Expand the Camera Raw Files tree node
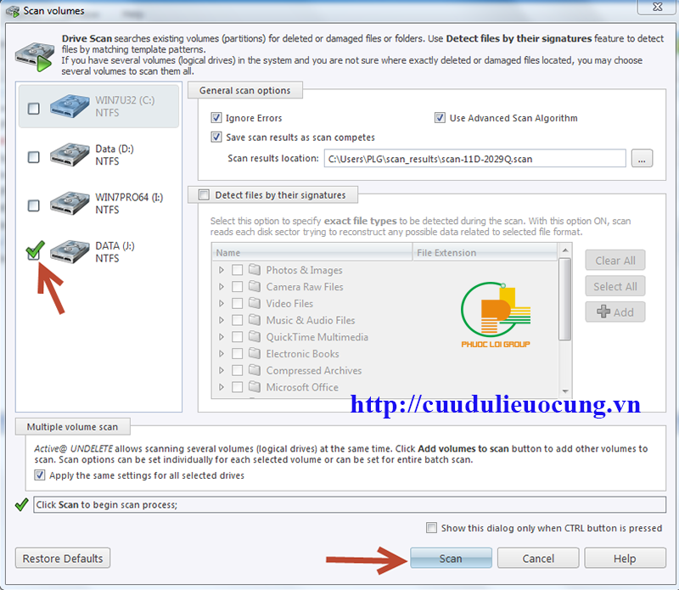This screenshot has width=679, height=590. (222, 287)
